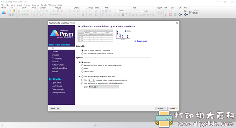Select Grouped table type in sidebar
This screenshot has height=128, width=236.
pyautogui.click(x=55, y=55)
